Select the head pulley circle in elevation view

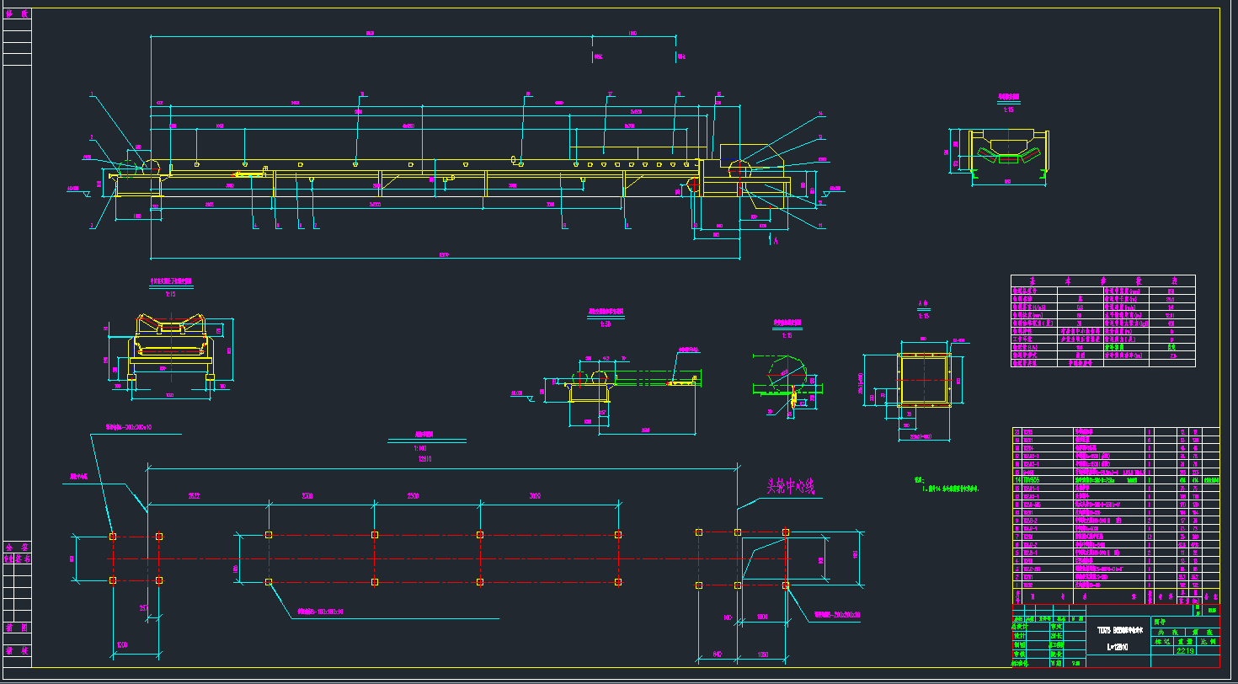click(x=740, y=169)
